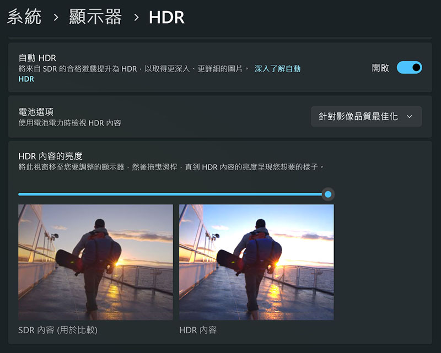
Task: Click the 電池選項 setting title
Action: tap(36, 111)
